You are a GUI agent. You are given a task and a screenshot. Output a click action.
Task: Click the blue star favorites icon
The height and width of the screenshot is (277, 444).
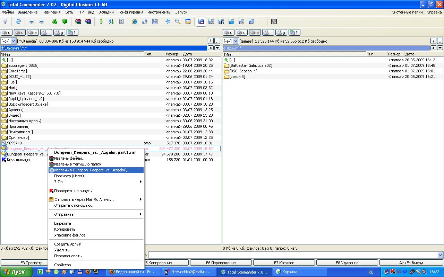click(x=168, y=21)
